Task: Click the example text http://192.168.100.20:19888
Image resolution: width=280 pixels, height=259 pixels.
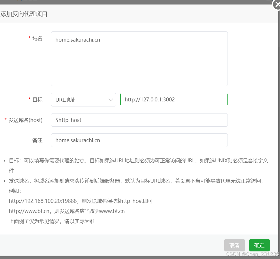Action: 43,201
